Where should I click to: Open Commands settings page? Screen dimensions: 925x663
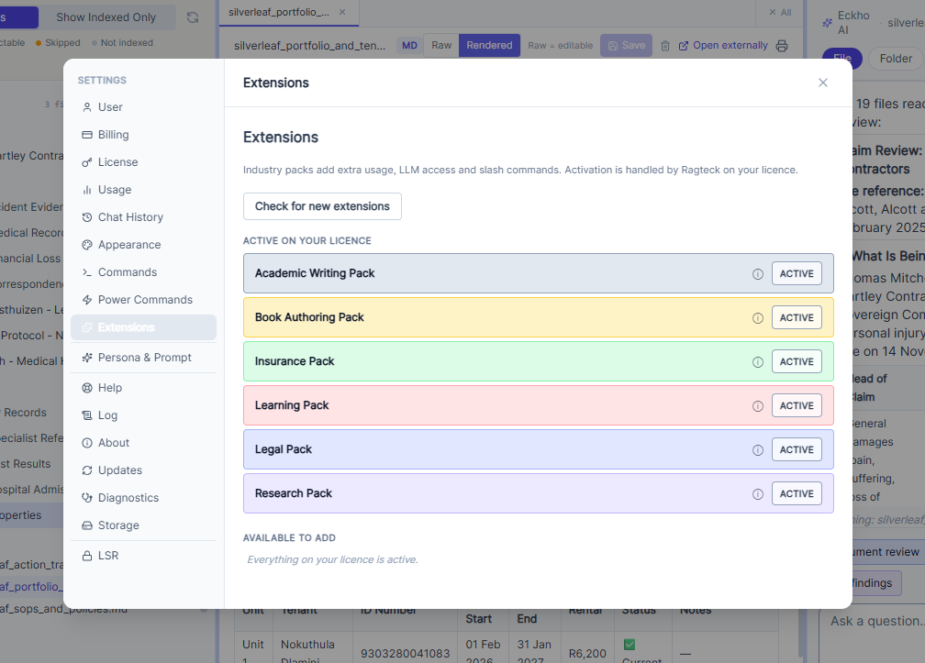point(143,272)
